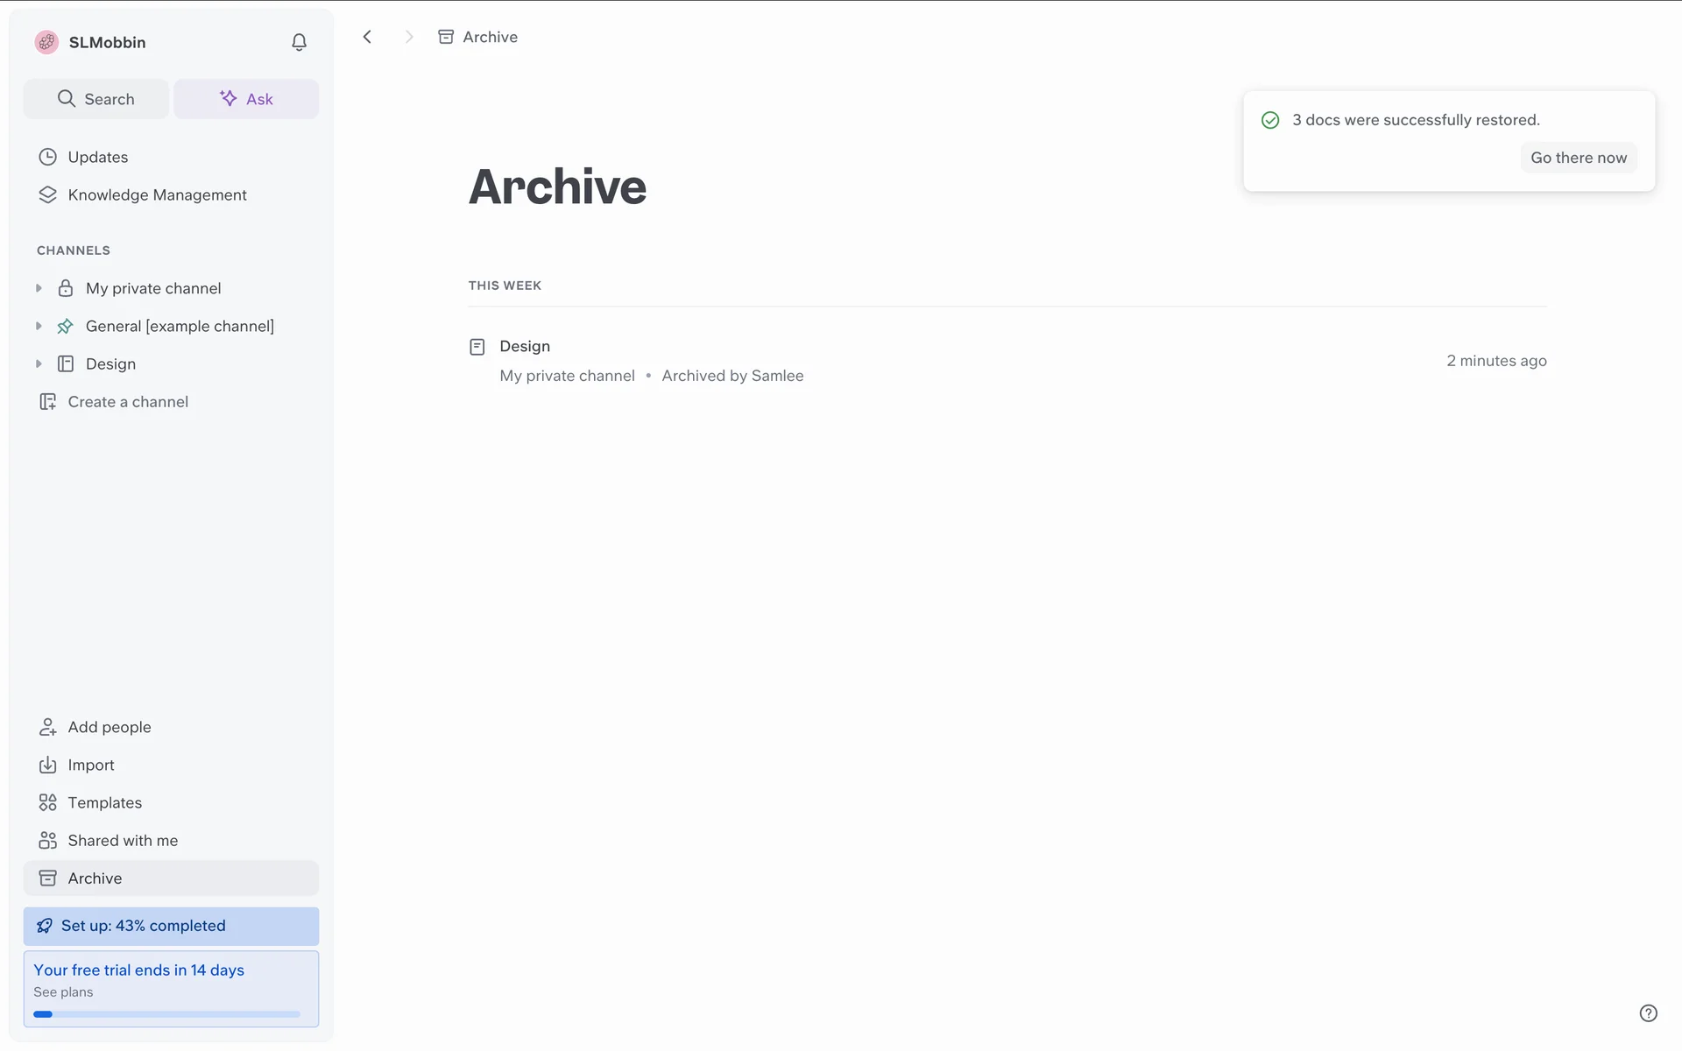Image resolution: width=1682 pixels, height=1051 pixels.
Task: Click the back navigation arrow
Action: pos(367,37)
